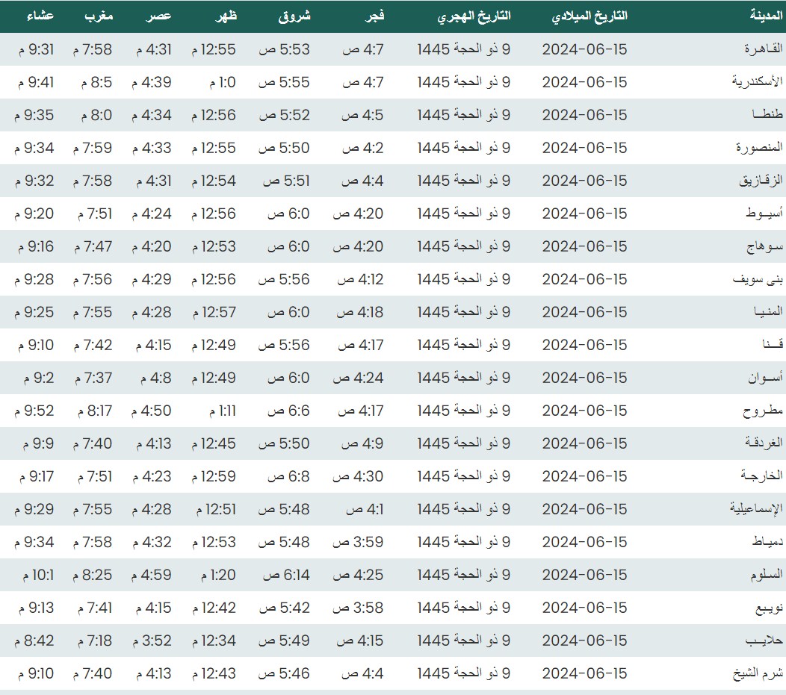
Task: Select the 8:42 م Isha time for حلايب
Action: [34, 641]
